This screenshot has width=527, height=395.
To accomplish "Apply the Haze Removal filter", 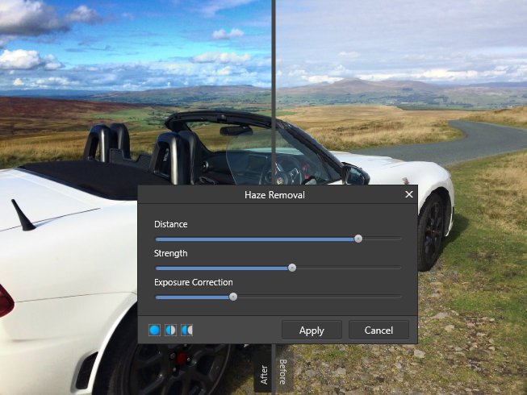I will 312,331.
